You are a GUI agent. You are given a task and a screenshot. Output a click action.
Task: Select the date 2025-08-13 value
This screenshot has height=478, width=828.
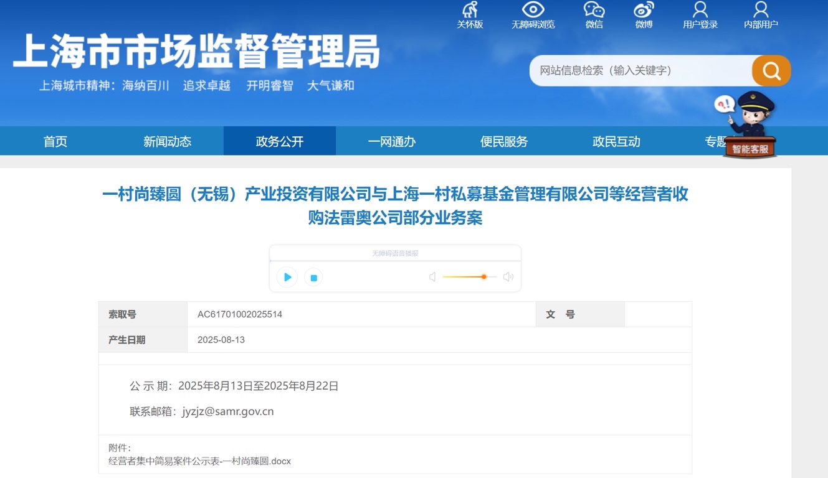coord(221,340)
